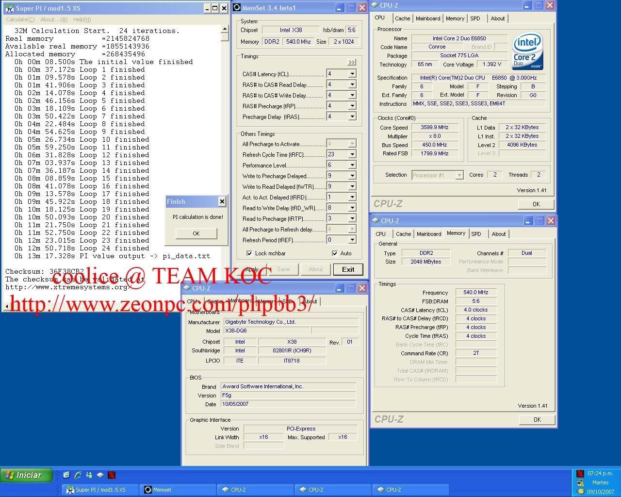Click the Internet Explorer quick launch icon

(x=78, y=475)
